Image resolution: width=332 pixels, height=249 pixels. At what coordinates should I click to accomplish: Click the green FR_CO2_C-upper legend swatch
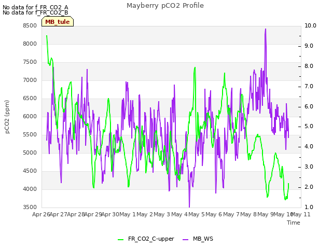tap(120, 239)
